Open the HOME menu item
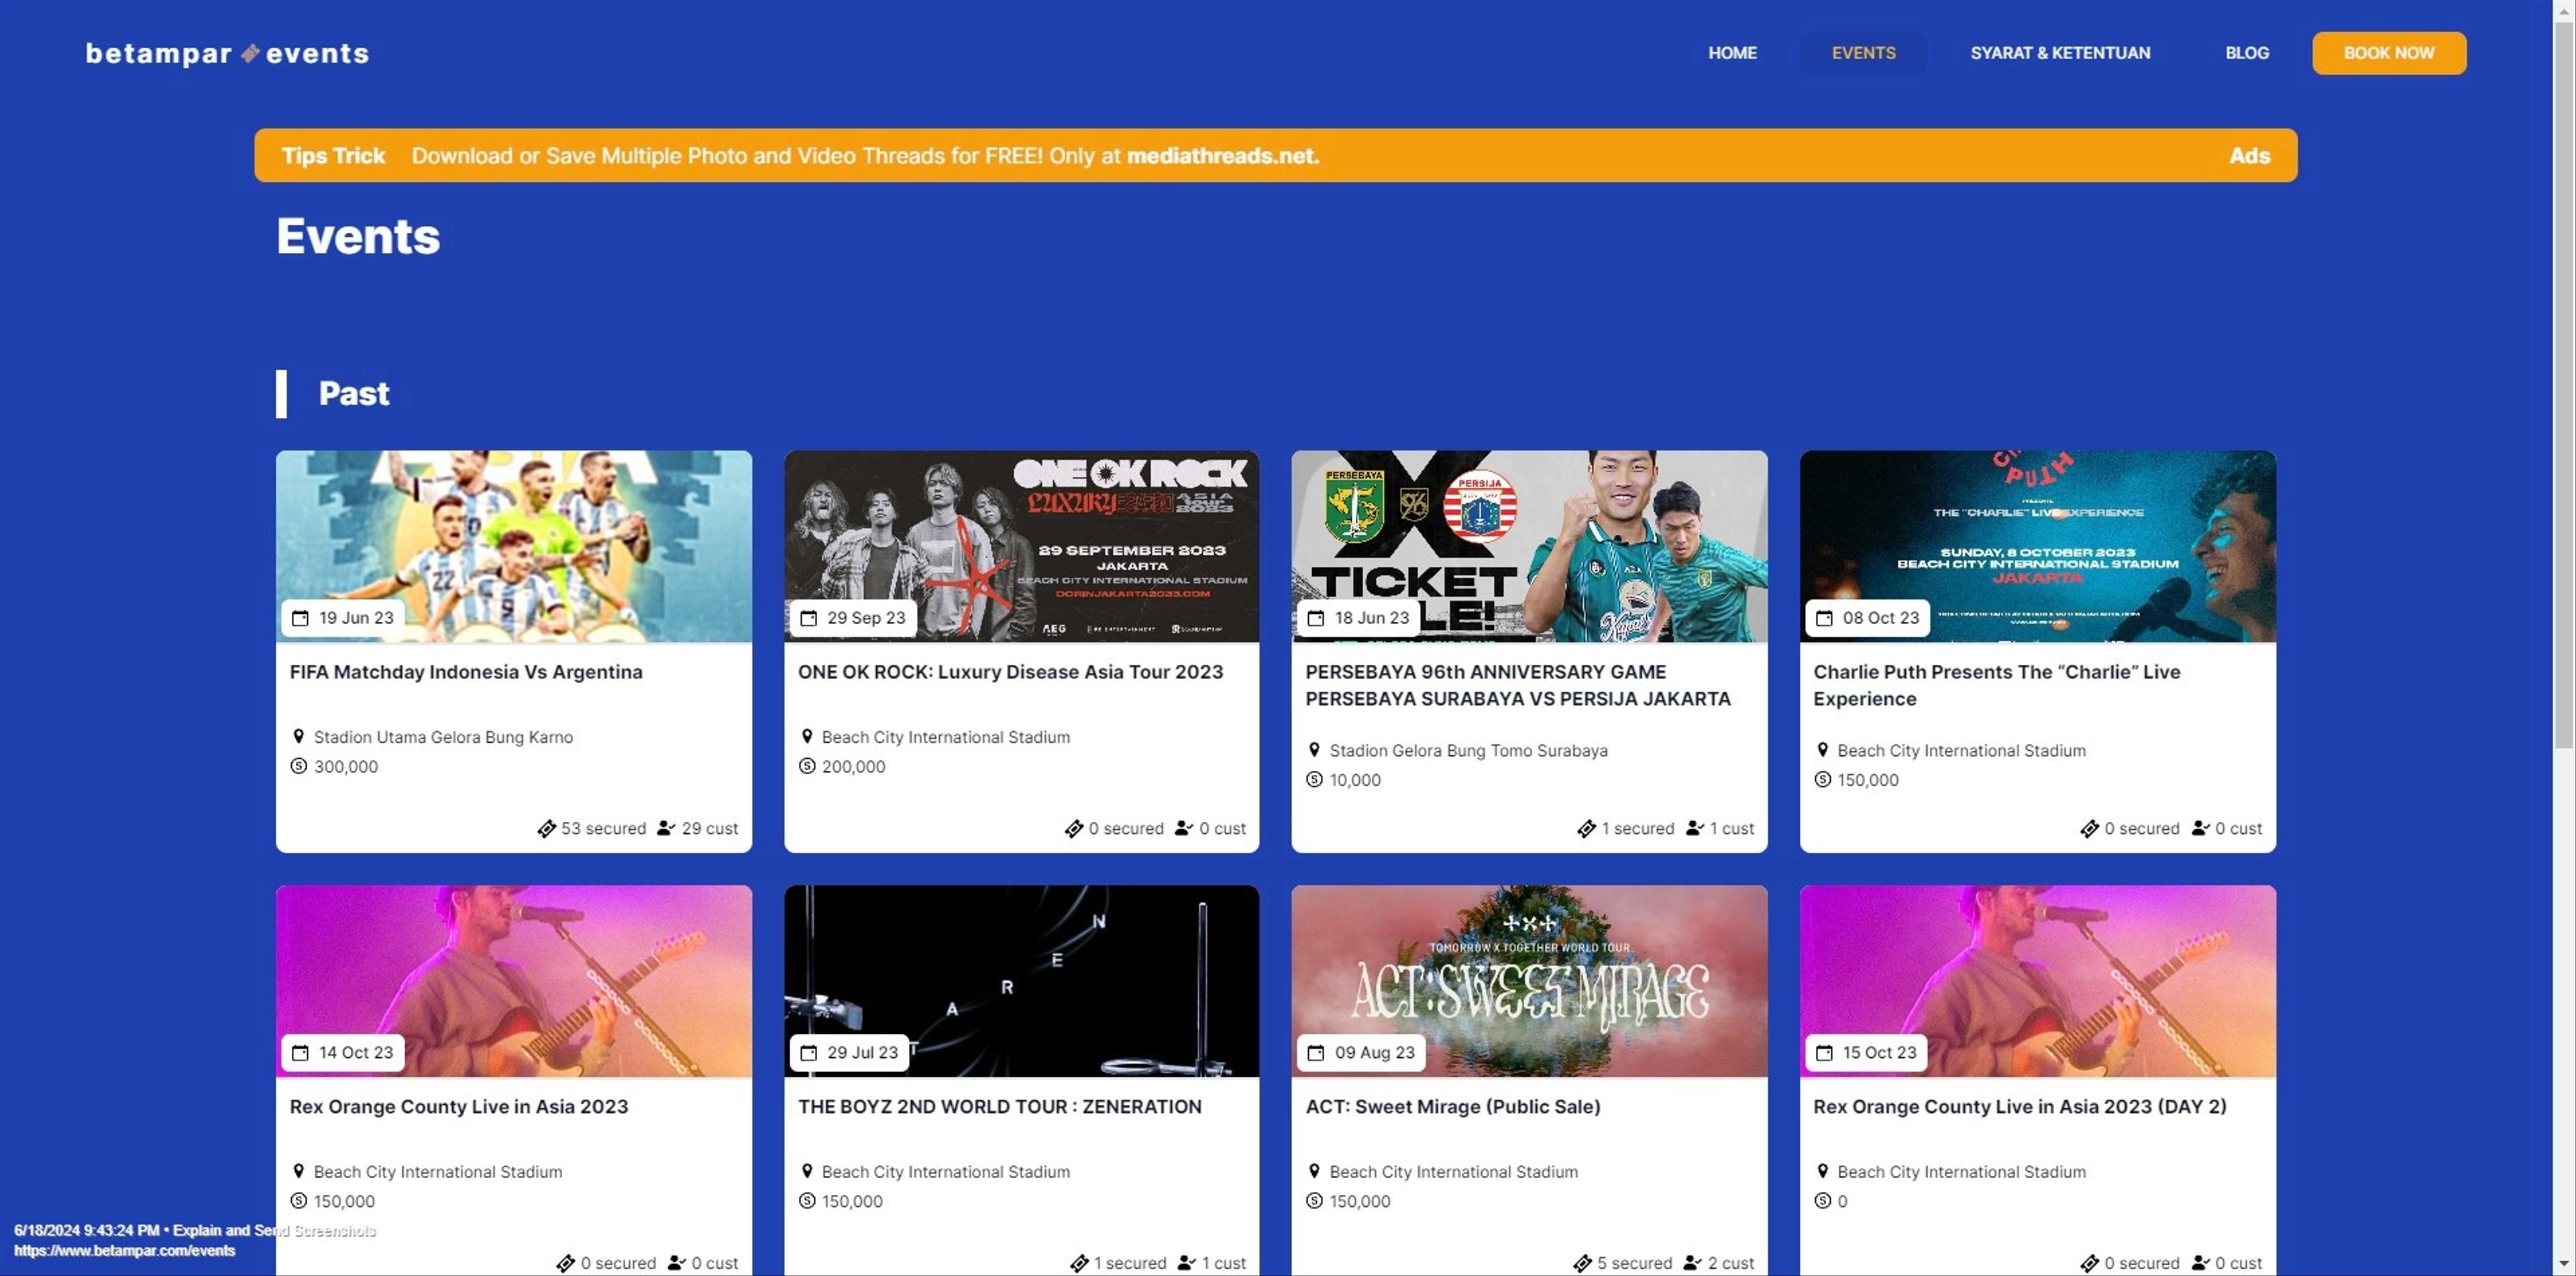2576x1276 pixels. tap(1732, 53)
